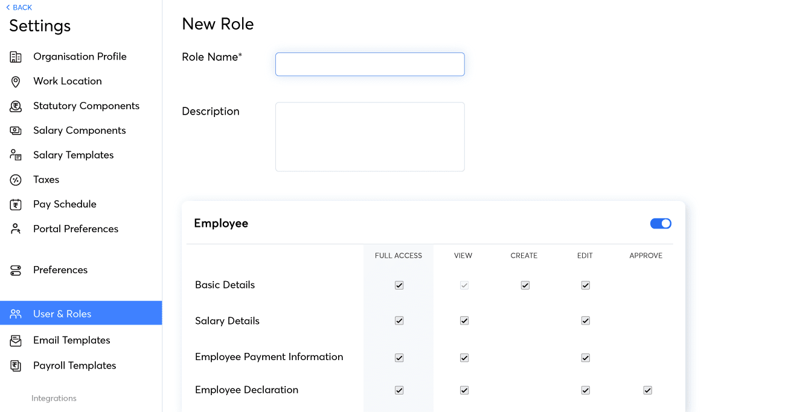Click the BACK chevron arrow
Screen dimensions: 791x412
[8, 7]
